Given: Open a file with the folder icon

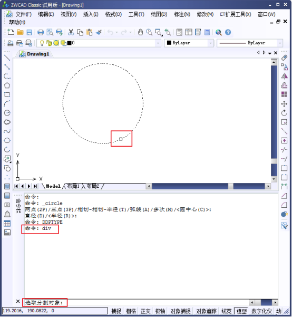Looking at the screenshot, I should point(20,32).
